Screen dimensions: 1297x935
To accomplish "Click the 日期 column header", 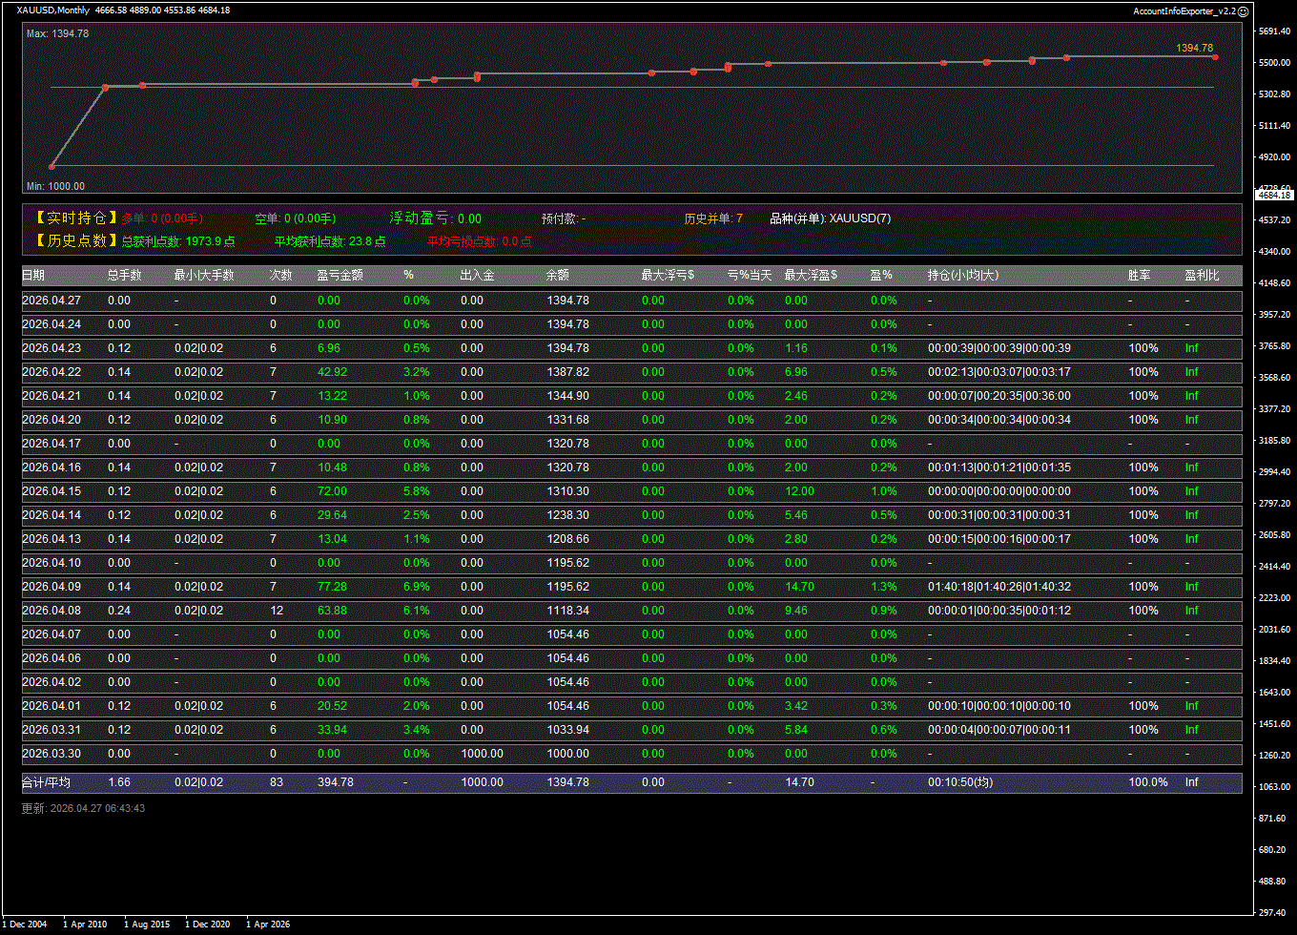I will click(33, 276).
